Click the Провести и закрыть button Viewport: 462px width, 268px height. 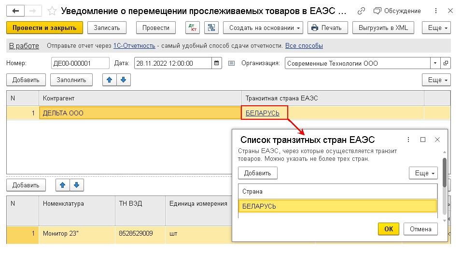pos(44,28)
